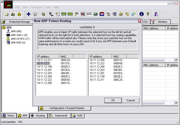Open the Help question mark icon

point(148,14)
